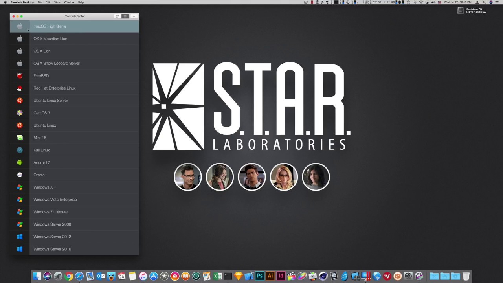
Task: Click the Windows Server 2012 icon
Action: [20, 237]
